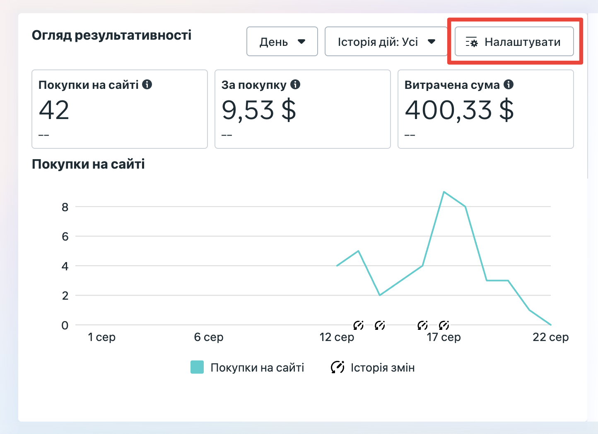
Task: Click second change-history marker after 12 сер
Action: (380, 325)
